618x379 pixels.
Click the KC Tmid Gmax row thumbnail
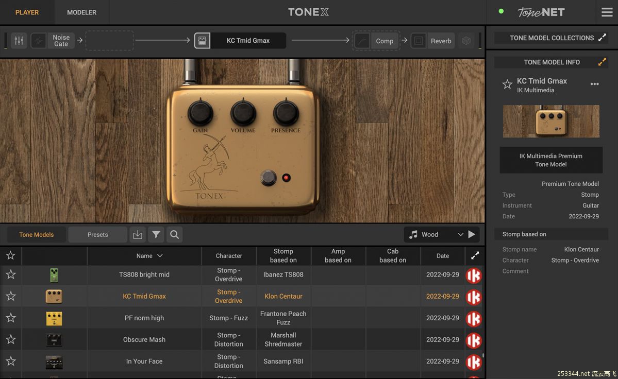pyautogui.click(x=54, y=297)
